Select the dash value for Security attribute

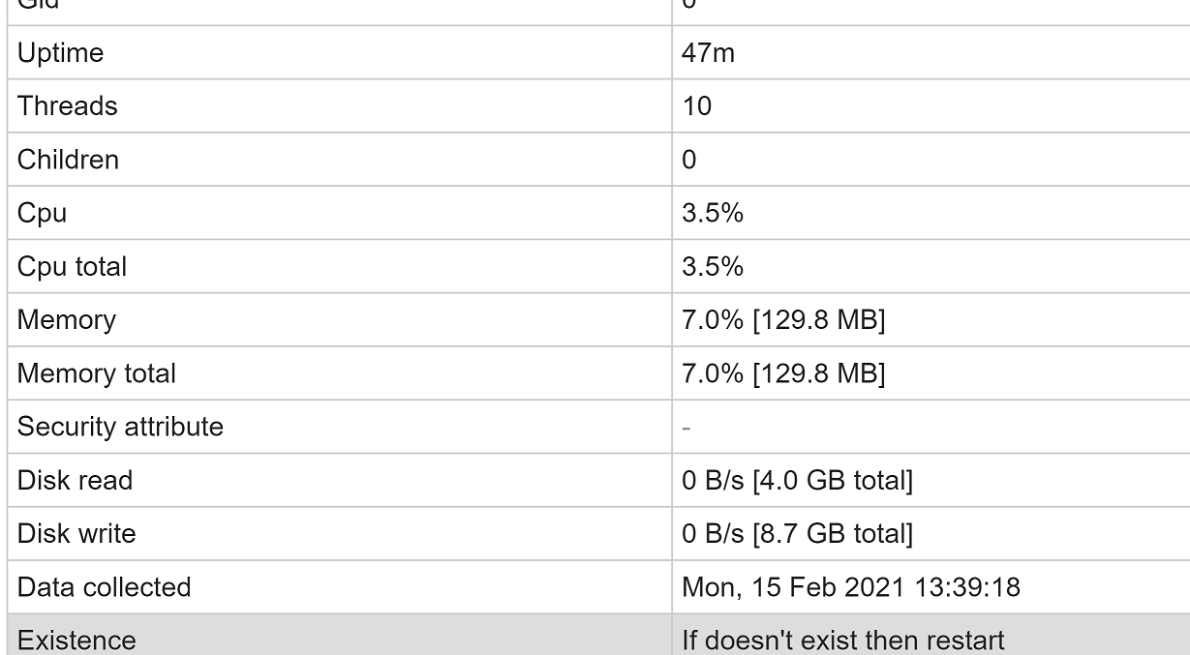[x=687, y=427]
